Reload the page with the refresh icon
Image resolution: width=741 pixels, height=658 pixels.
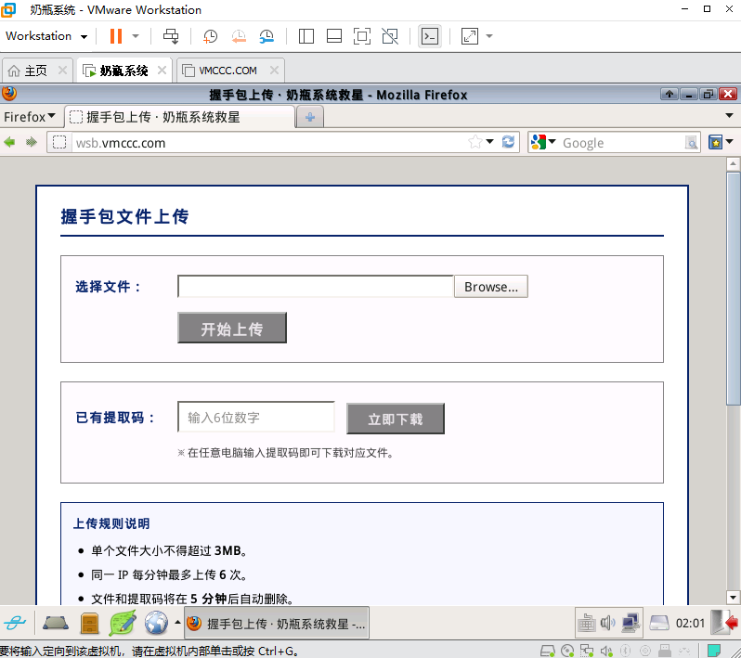[x=508, y=142]
